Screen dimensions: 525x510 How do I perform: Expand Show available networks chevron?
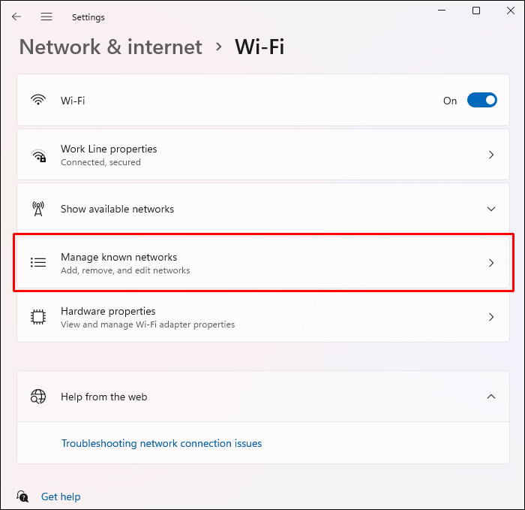(491, 209)
